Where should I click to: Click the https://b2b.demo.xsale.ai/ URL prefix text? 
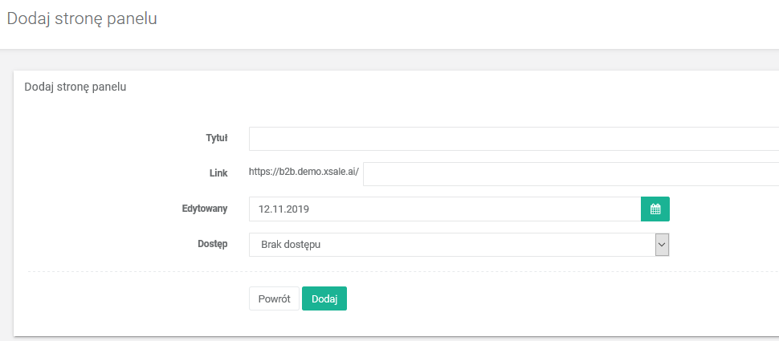tap(304, 172)
